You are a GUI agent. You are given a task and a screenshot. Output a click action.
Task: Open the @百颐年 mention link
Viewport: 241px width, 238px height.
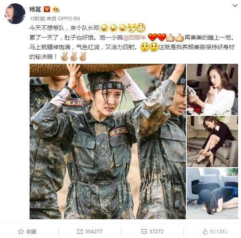[x=135, y=38]
